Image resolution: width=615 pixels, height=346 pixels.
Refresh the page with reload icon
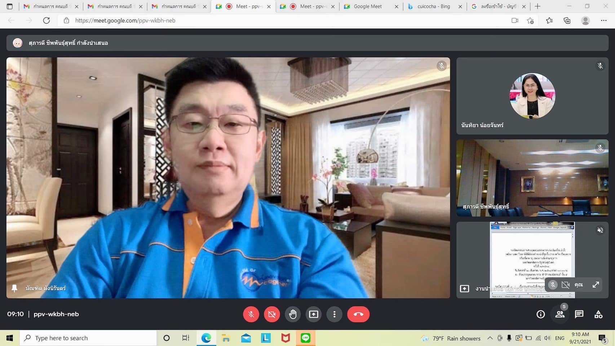pyautogui.click(x=47, y=21)
